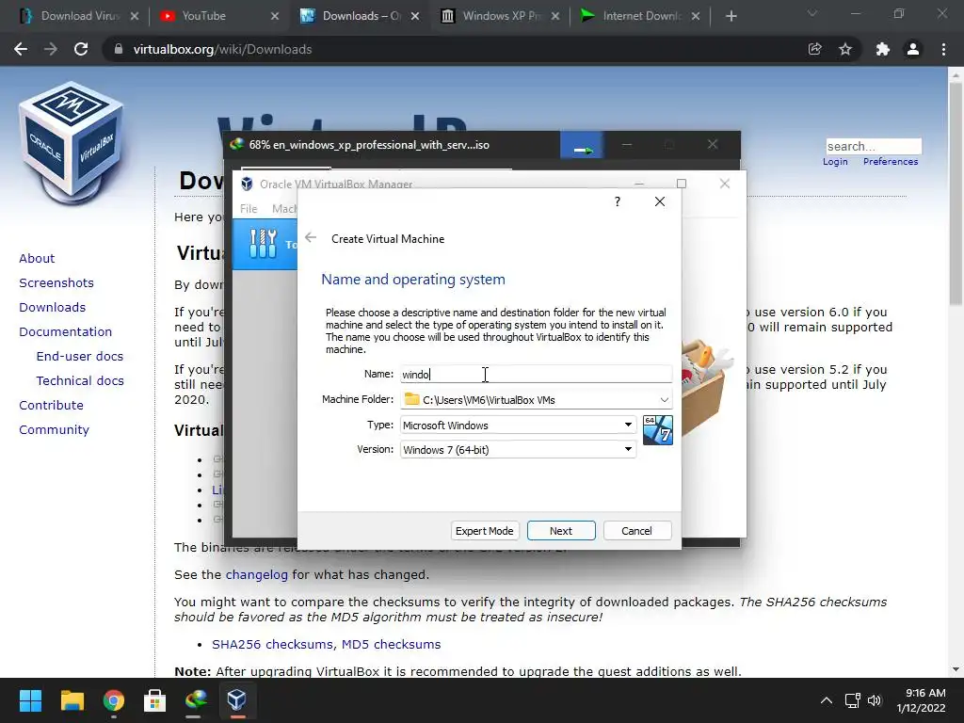Open the Downloads link in sidebar

(53, 307)
